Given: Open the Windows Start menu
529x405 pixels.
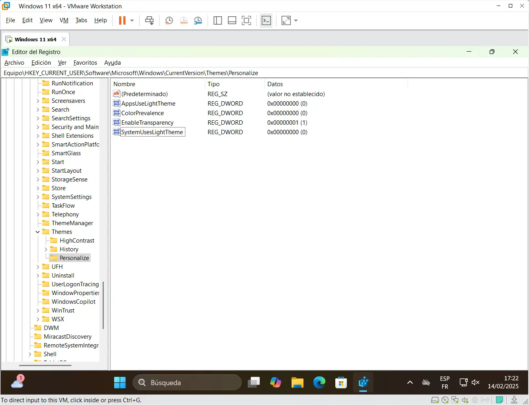Looking at the screenshot, I should point(120,383).
